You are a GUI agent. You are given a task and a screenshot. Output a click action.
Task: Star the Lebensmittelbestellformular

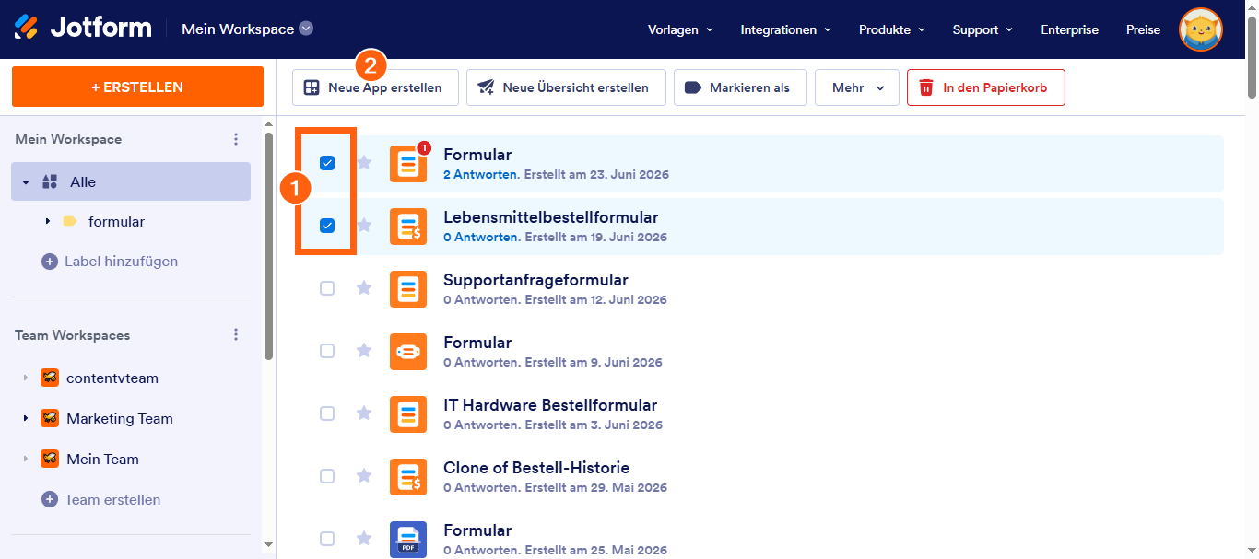click(364, 226)
